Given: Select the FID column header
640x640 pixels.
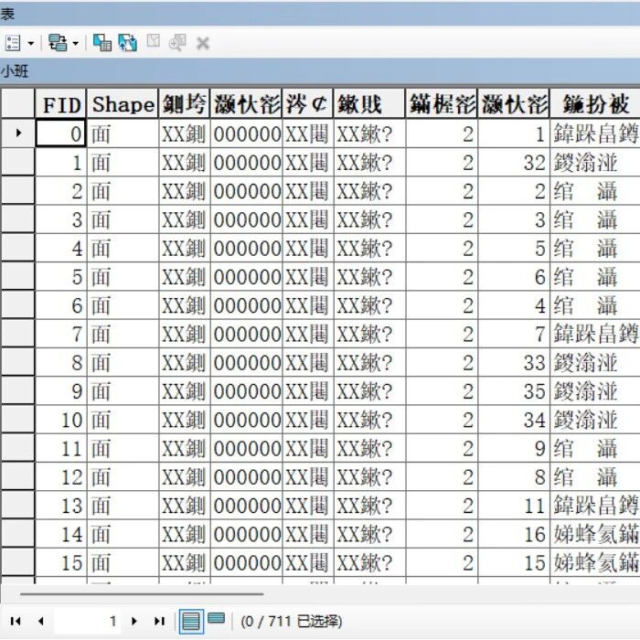Looking at the screenshot, I should click(61, 104).
